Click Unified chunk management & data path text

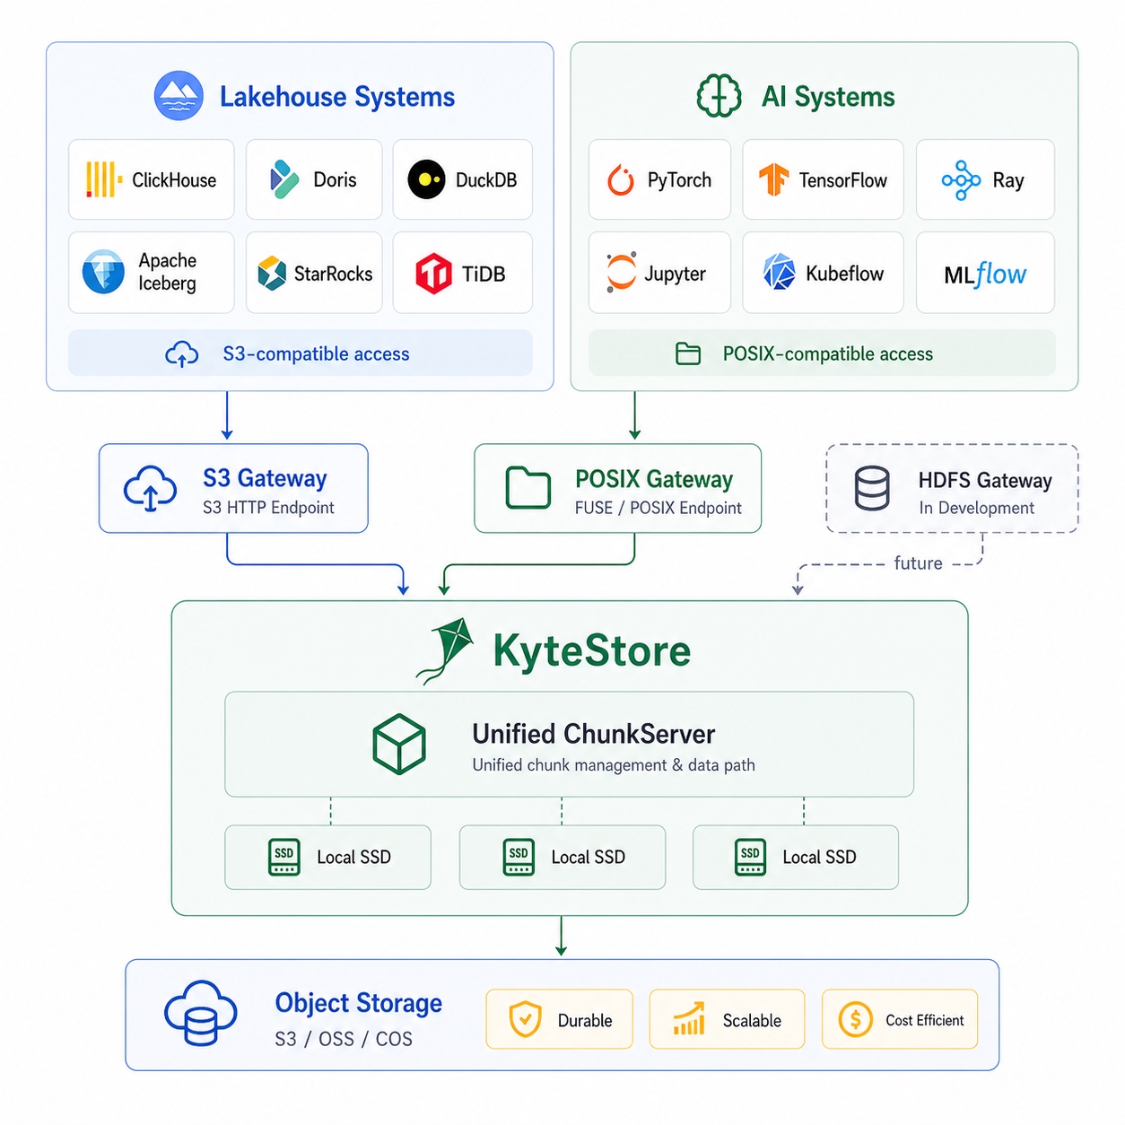click(614, 765)
